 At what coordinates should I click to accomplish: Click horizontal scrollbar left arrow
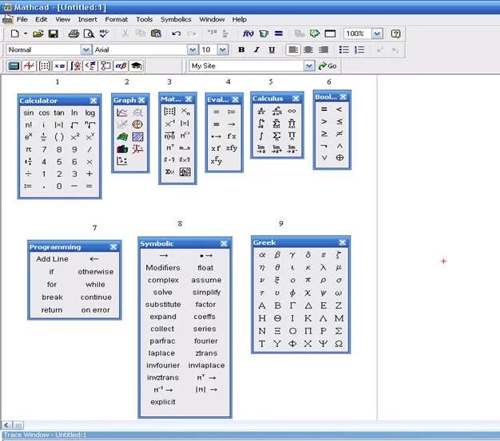(x=6, y=425)
